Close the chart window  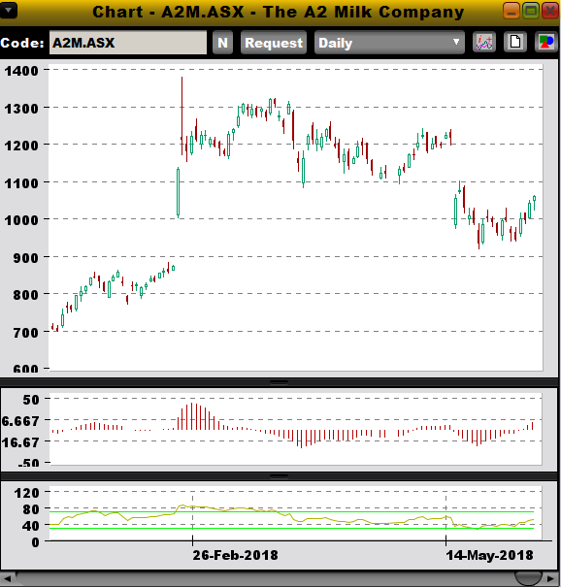[x=549, y=11]
